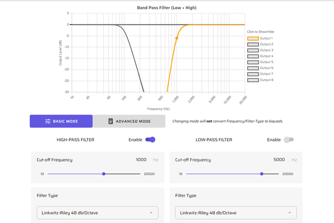The height and width of the screenshot is (223, 334).
Task: Show Output 6 on the chart
Action: coord(253,68)
